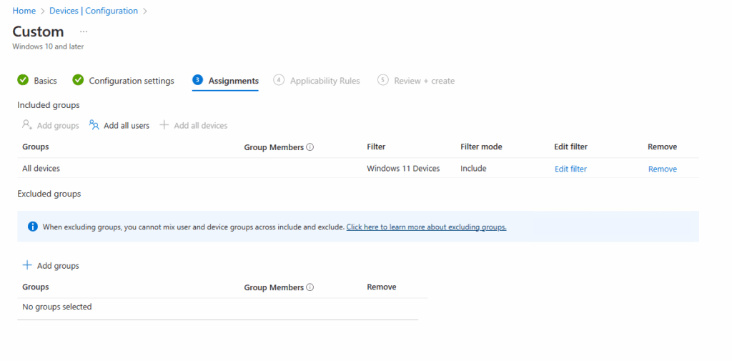The height and width of the screenshot is (361, 732).
Task: Open the learn more about excluding groups link
Action: [x=426, y=227]
